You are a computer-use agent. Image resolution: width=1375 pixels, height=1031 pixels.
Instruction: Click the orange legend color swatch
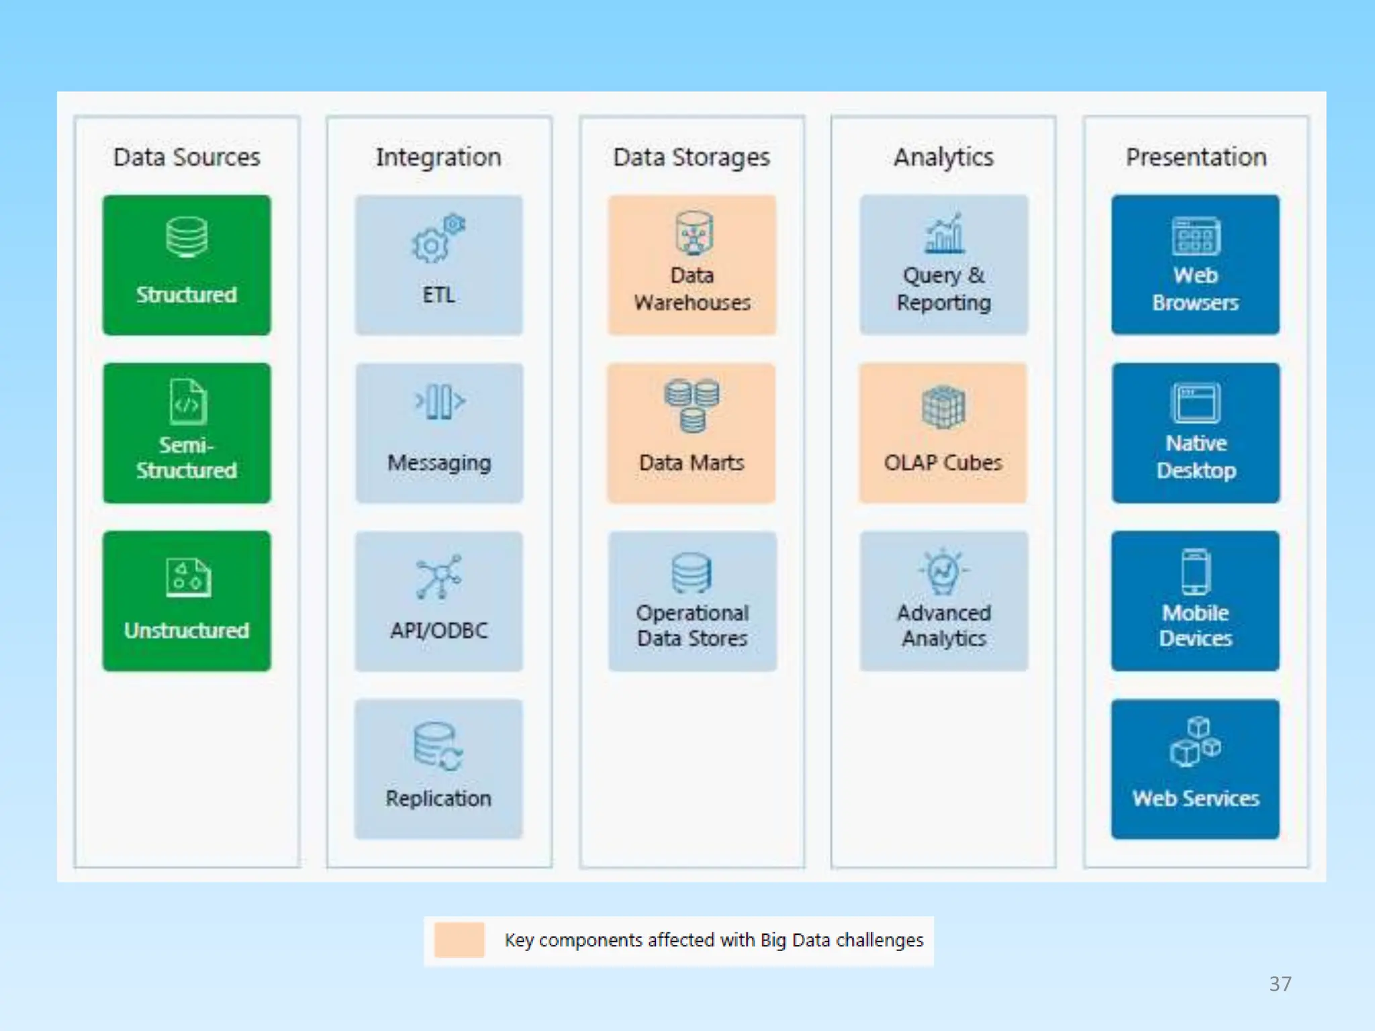(459, 940)
